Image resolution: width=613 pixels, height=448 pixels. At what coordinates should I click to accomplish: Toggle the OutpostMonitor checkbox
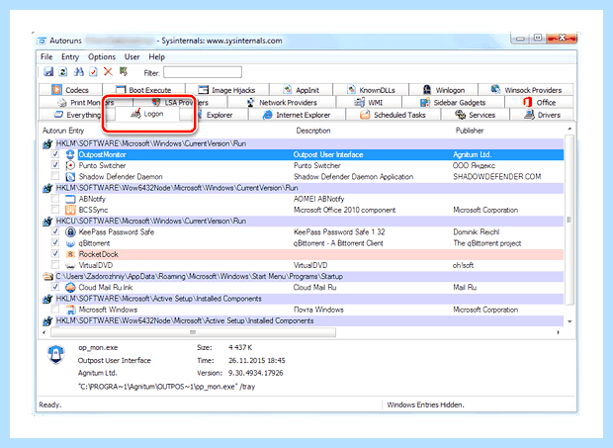pyautogui.click(x=55, y=154)
